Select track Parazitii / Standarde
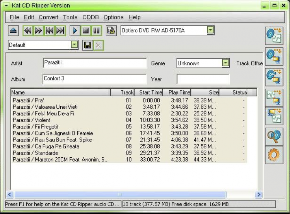This screenshot has width=290, height=214. coord(129,153)
